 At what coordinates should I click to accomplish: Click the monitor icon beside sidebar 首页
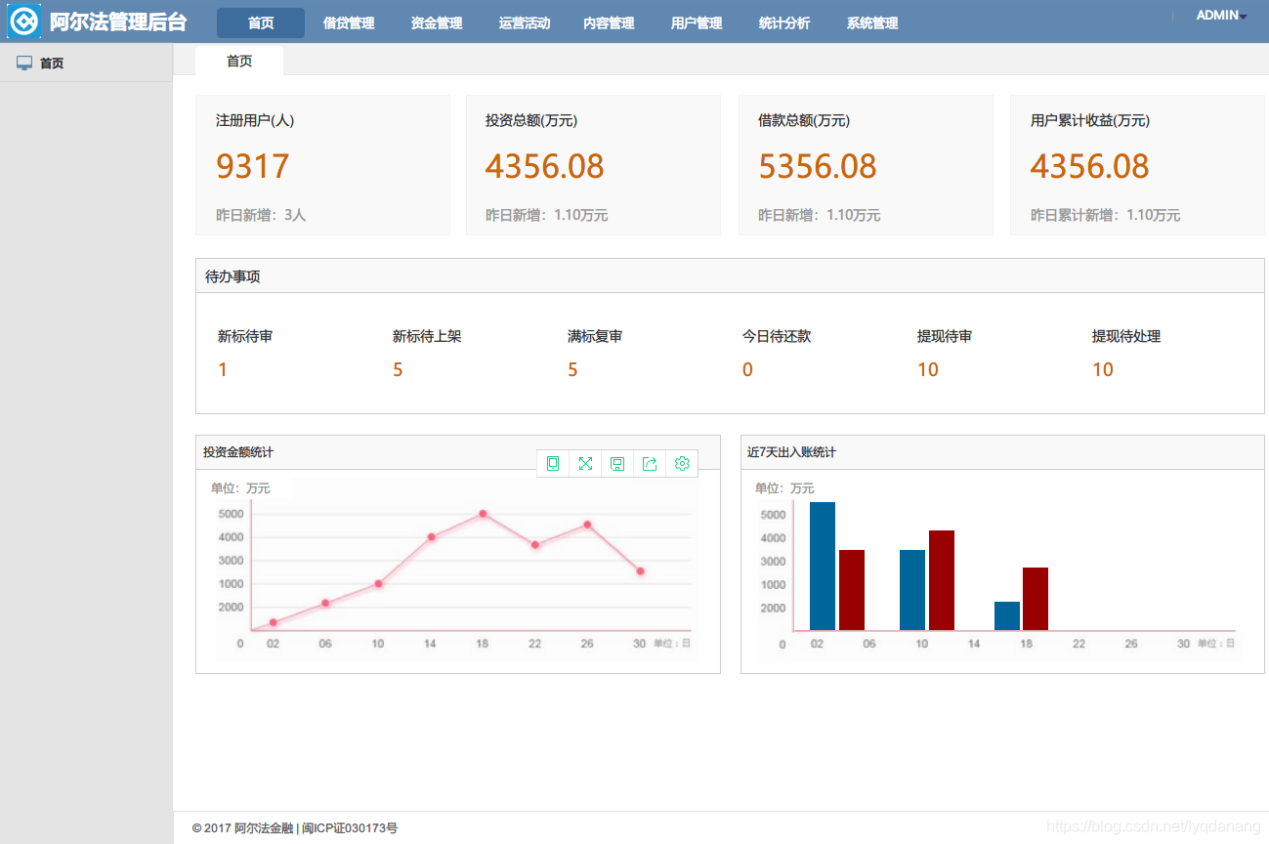[24, 63]
